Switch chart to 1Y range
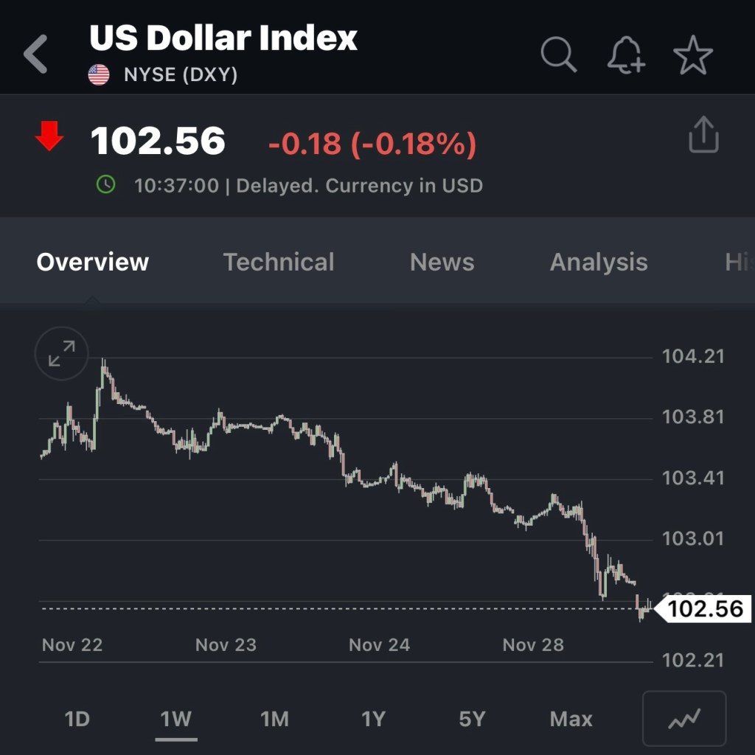This screenshot has height=755, width=755. (373, 719)
